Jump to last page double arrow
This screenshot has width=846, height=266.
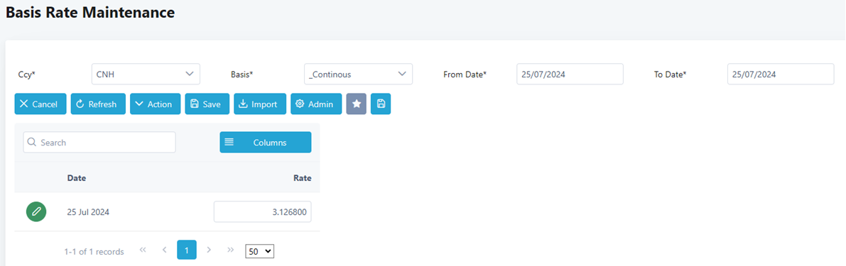pos(231,250)
